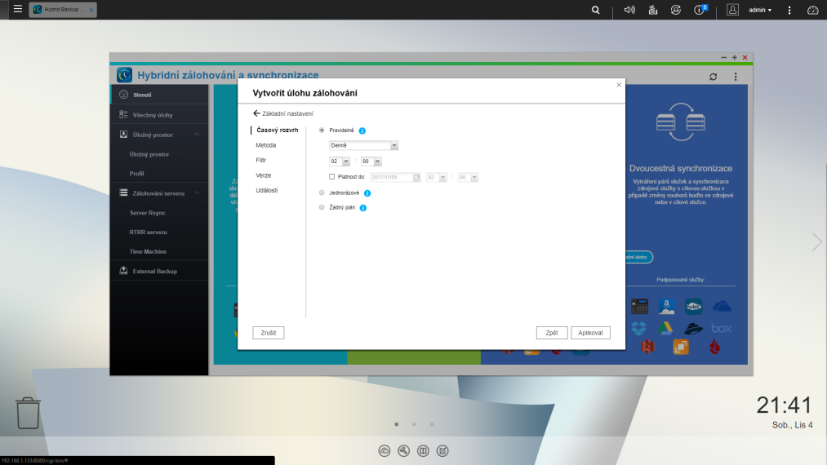Viewport: 827px width, 465px height.
Task: Open the expiry hour dropdown
Action: click(x=437, y=177)
